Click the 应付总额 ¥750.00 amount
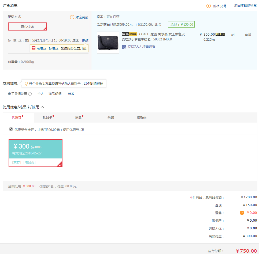Viewport: 259px width, 254px height. tap(246, 251)
